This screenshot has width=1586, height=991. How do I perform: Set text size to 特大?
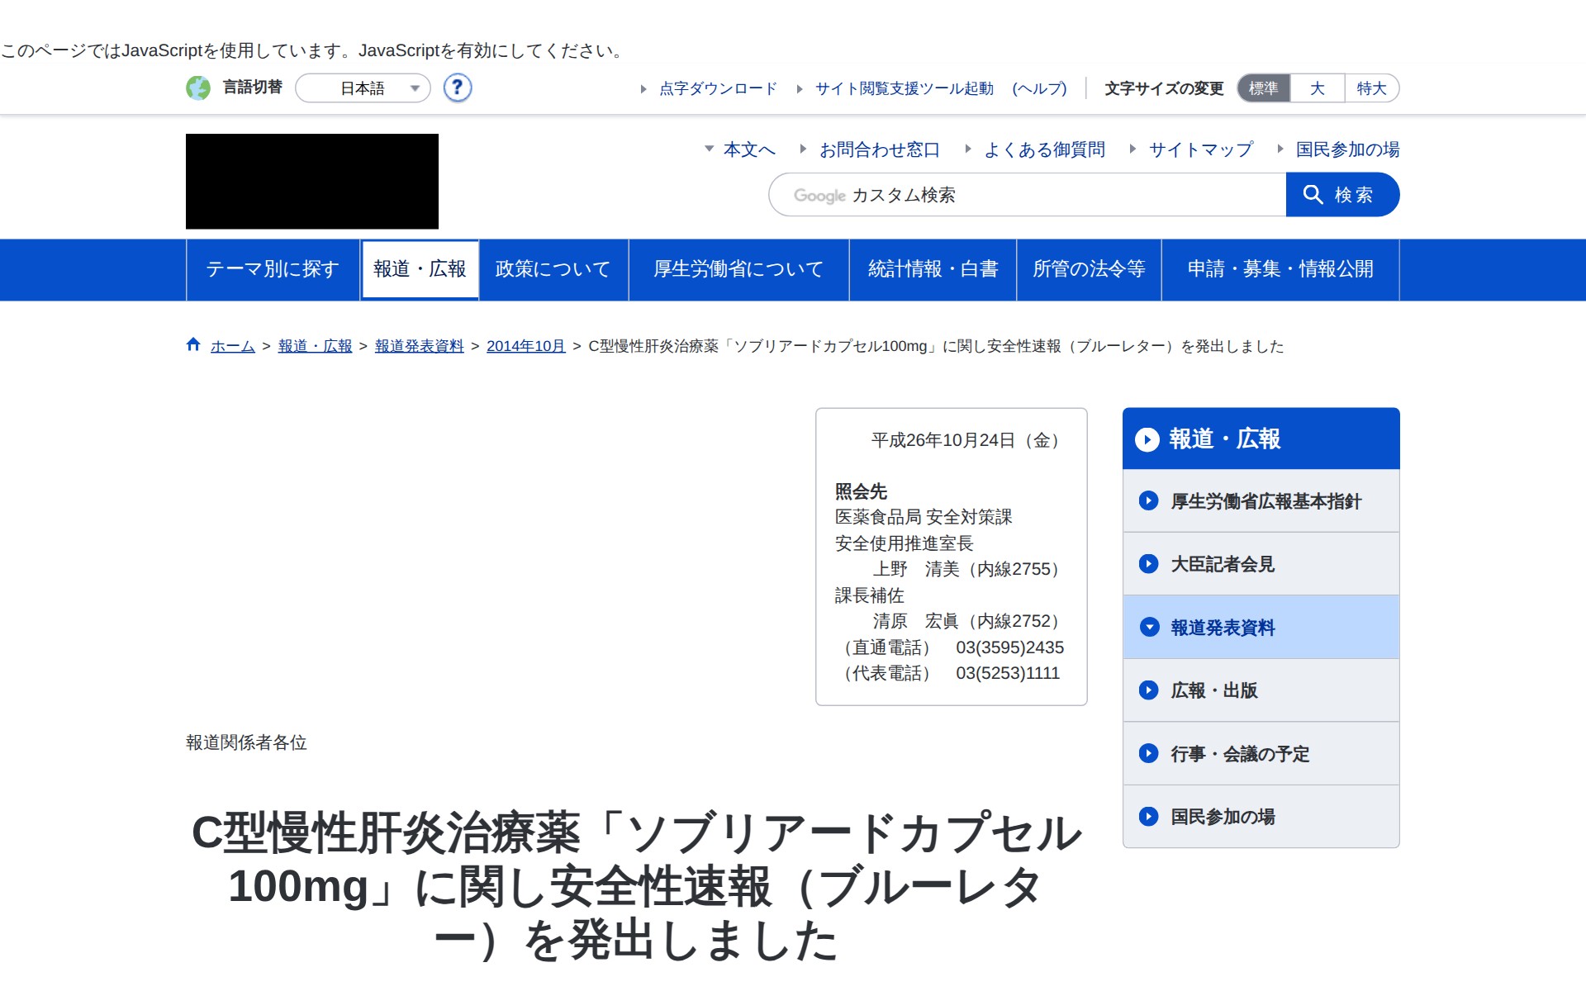click(x=1371, y=88)
